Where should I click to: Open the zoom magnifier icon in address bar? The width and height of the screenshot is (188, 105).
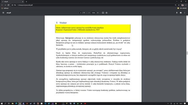point(176,5)
